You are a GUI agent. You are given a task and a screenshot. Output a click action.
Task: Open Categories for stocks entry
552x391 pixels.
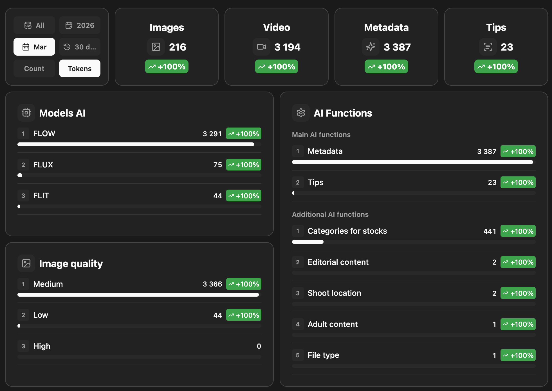click(x=347, y=231)
